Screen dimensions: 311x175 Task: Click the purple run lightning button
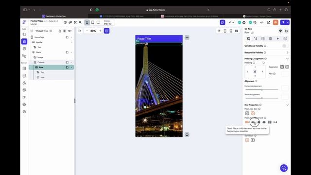point(283,22)
